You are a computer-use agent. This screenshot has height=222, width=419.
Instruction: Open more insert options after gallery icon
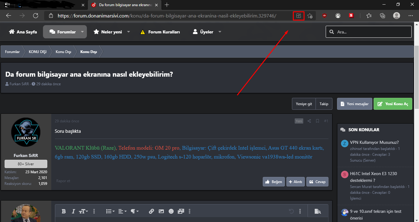coord(190,211)
